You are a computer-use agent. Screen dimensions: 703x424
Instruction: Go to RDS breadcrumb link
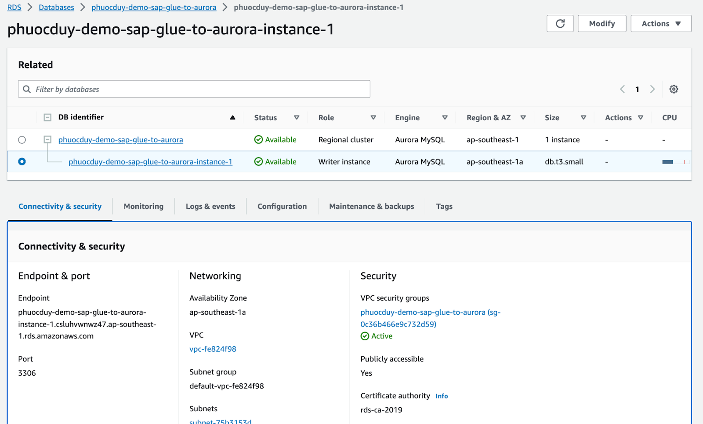14,7
